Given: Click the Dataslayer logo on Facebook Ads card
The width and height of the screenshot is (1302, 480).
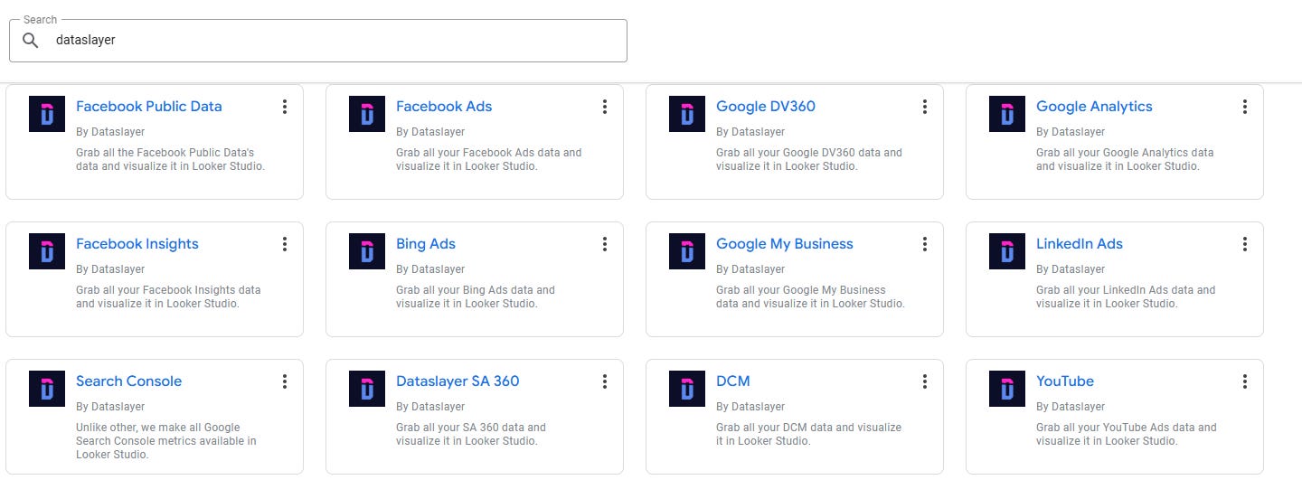Looking at the screenshot, I should click(x=367, y=114).
